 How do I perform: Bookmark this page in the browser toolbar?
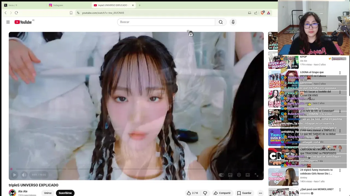(71, 13)
